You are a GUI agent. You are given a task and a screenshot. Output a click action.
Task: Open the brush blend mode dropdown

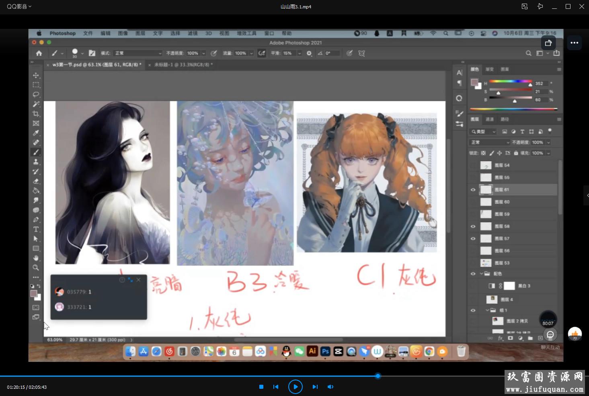138,53
